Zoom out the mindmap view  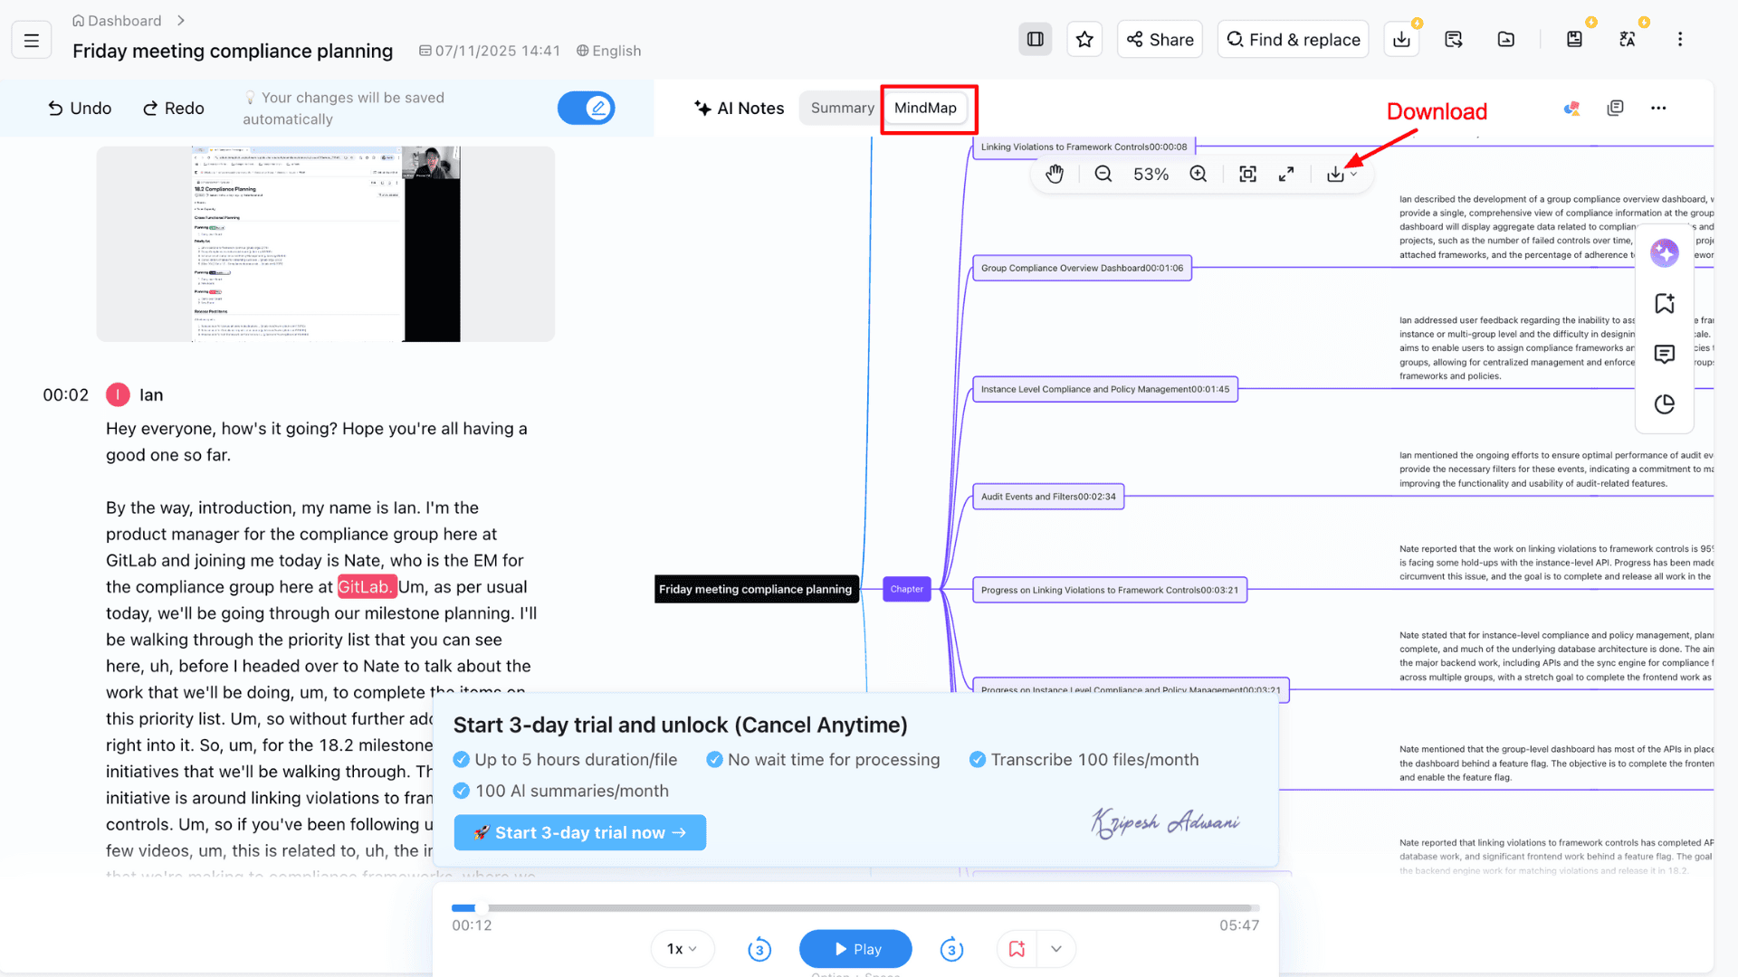pyautogui.click(x=1103, y=175)
